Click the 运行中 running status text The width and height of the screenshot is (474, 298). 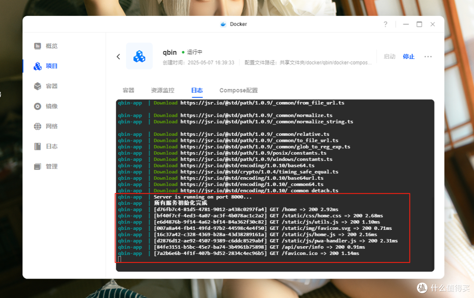click(195, 52)
